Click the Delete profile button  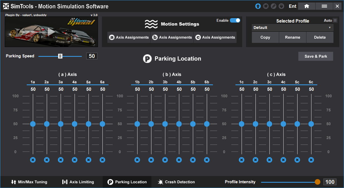click(320, 37)
